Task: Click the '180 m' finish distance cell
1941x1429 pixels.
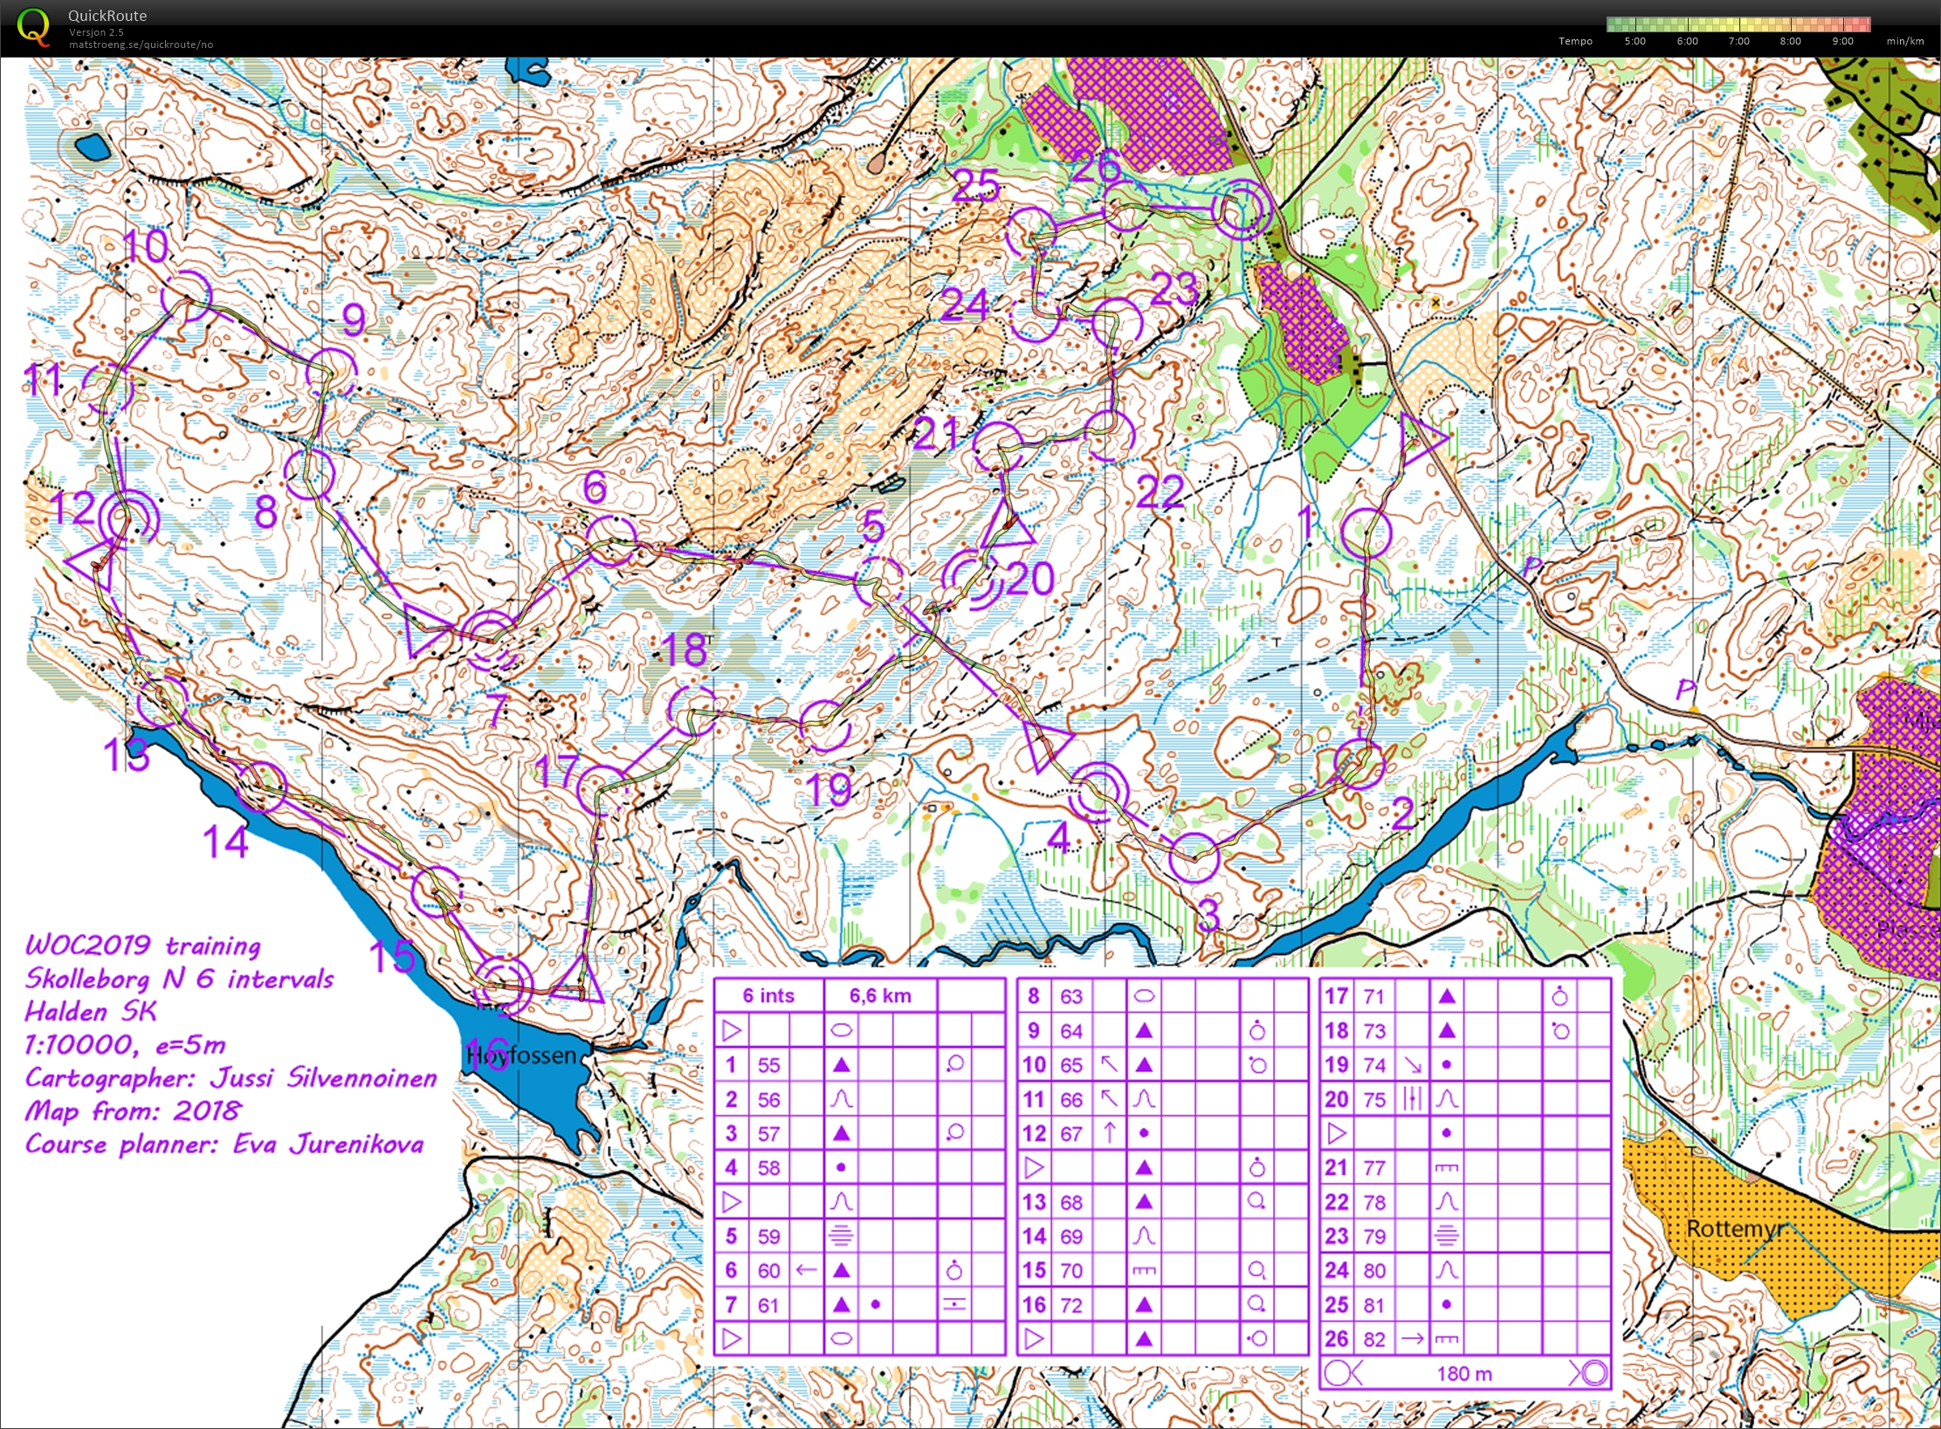Action: pos(1464,1373)
